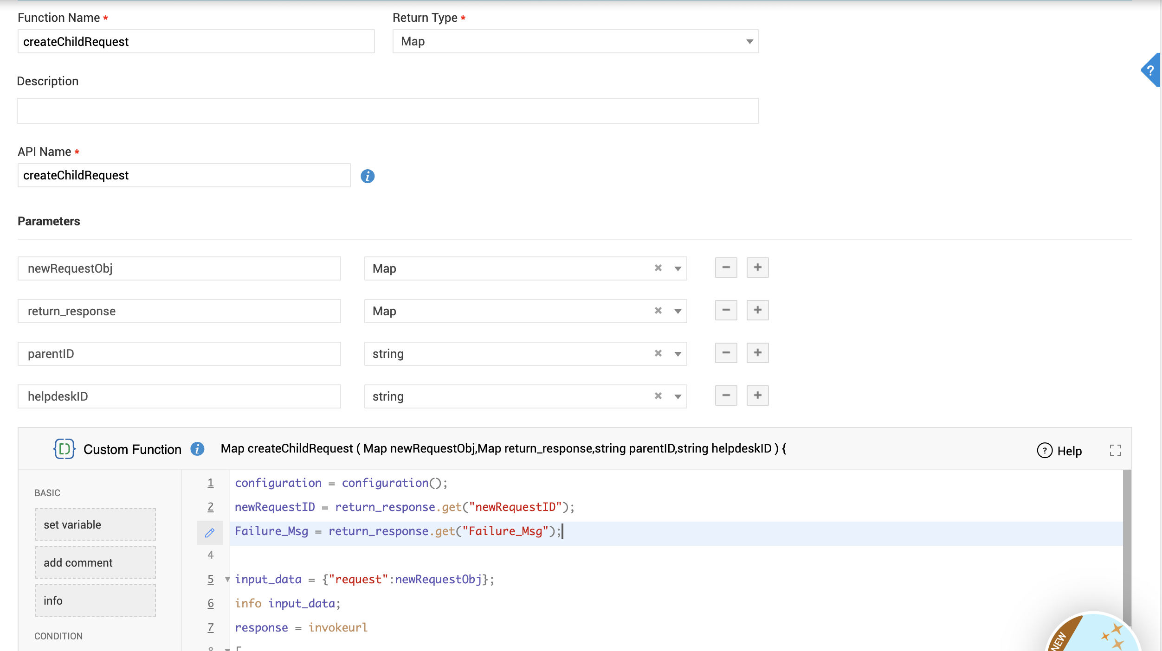Viewport: 1162px width, 651px height.
Task: Click the code editor vertical scrollbar
Action: tap(1127, 547)
